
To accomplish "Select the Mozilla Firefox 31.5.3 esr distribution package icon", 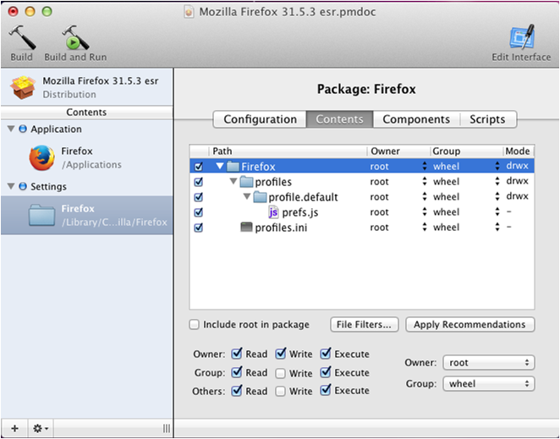I will pyautogui.click(x=23, y=87).
